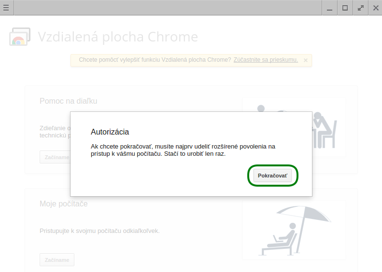Dismiss the survey banner with its X
The width and height of the screenshot is (382, 272).
pyautogui.click(x=306, y=60)
